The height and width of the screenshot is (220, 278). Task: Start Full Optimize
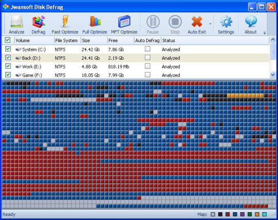click(95, 25)
